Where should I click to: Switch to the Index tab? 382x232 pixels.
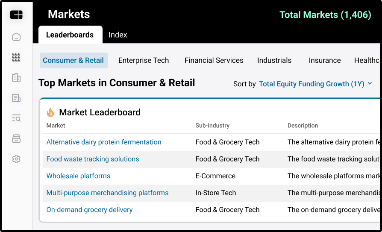118,35
